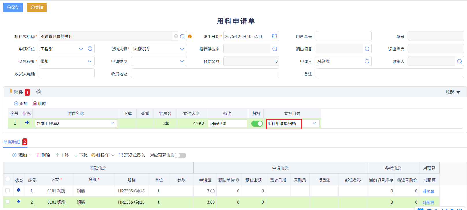Open the 申请类型 dropdown
This screenshot has height=210, width=467.
pos(182,61)
